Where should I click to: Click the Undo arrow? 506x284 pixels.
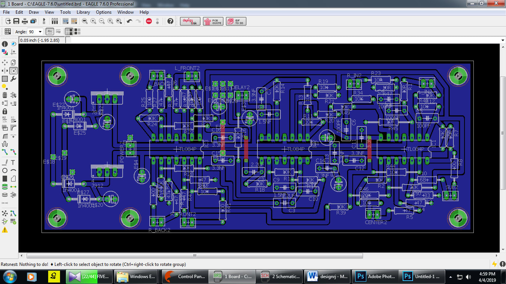point(129,21)
